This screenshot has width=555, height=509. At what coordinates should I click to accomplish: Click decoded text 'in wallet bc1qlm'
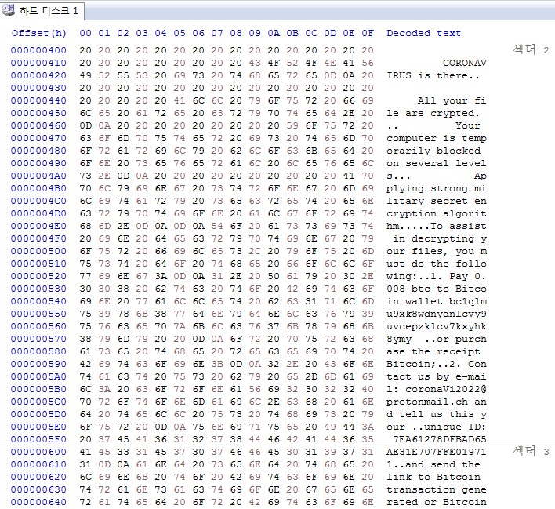437,301
